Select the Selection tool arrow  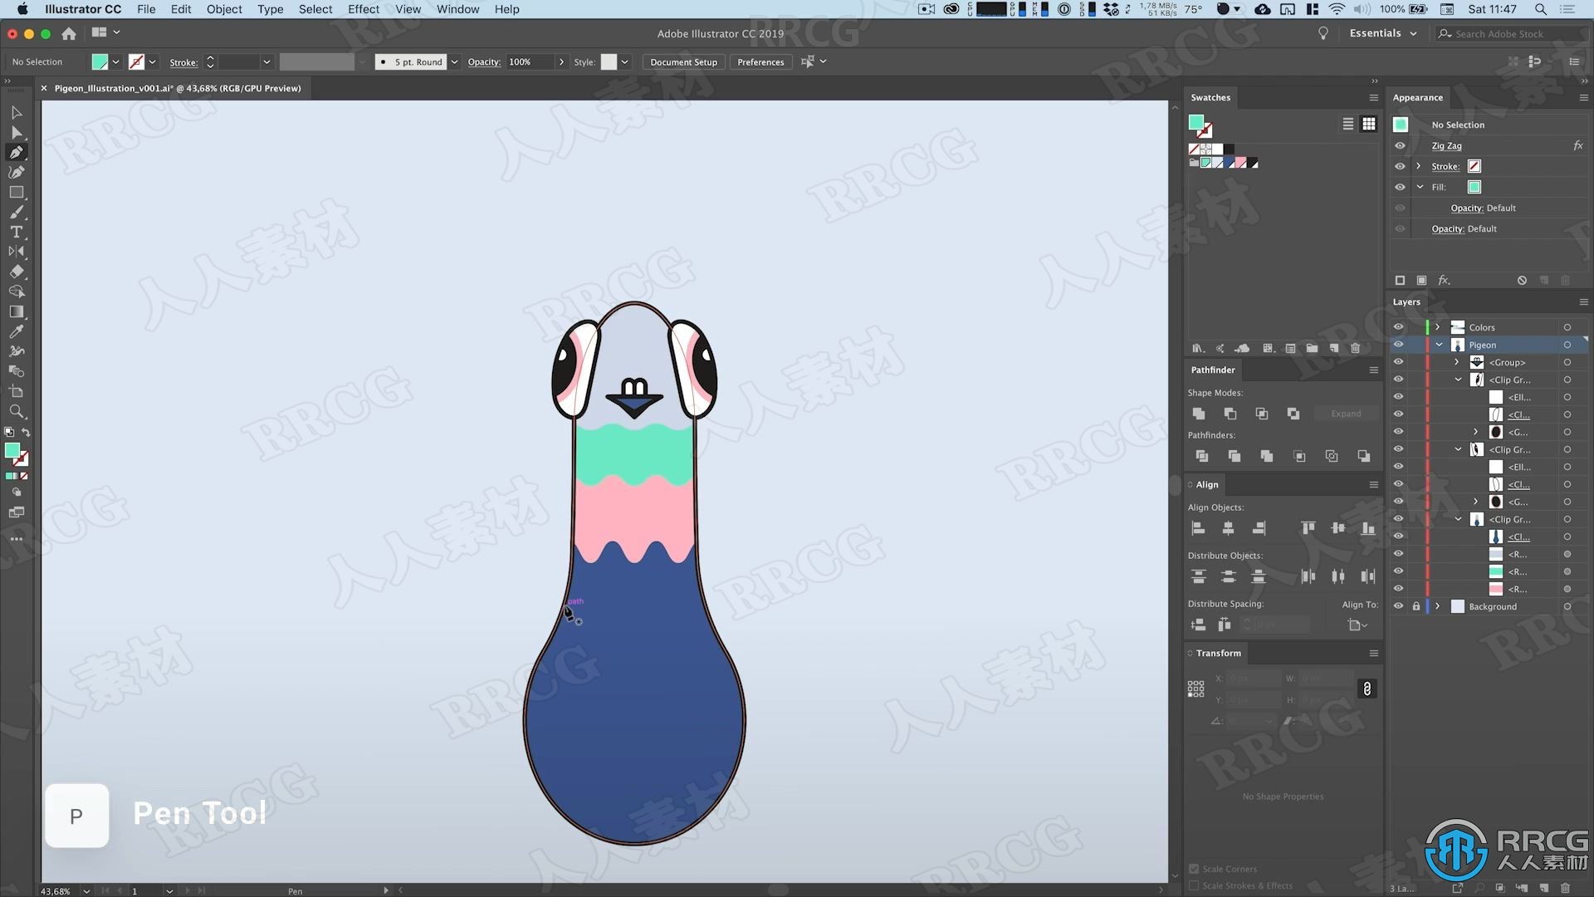click(16, 112)
